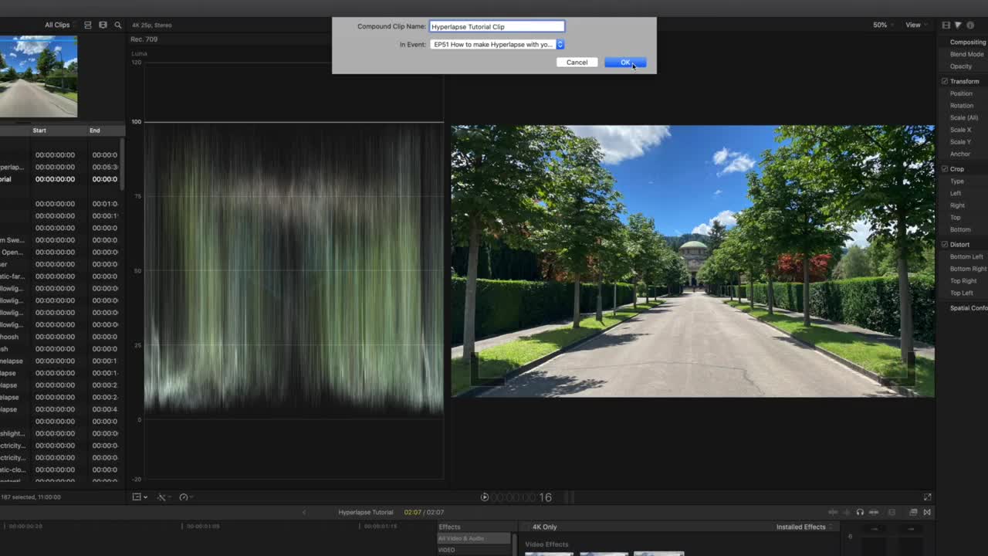Sort by the End column header

(x=94, y=131)
